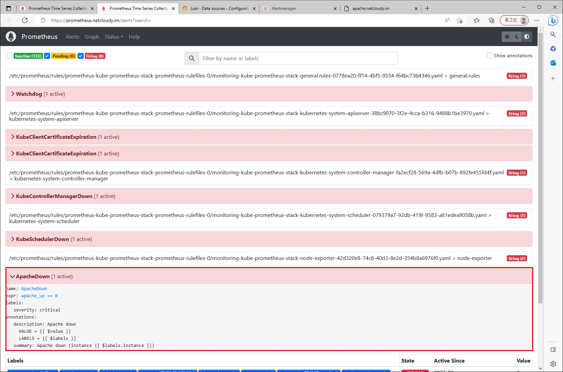Toggle the Firing (8) checkbox
Screen dimensions: 563x372
(81, 56)
